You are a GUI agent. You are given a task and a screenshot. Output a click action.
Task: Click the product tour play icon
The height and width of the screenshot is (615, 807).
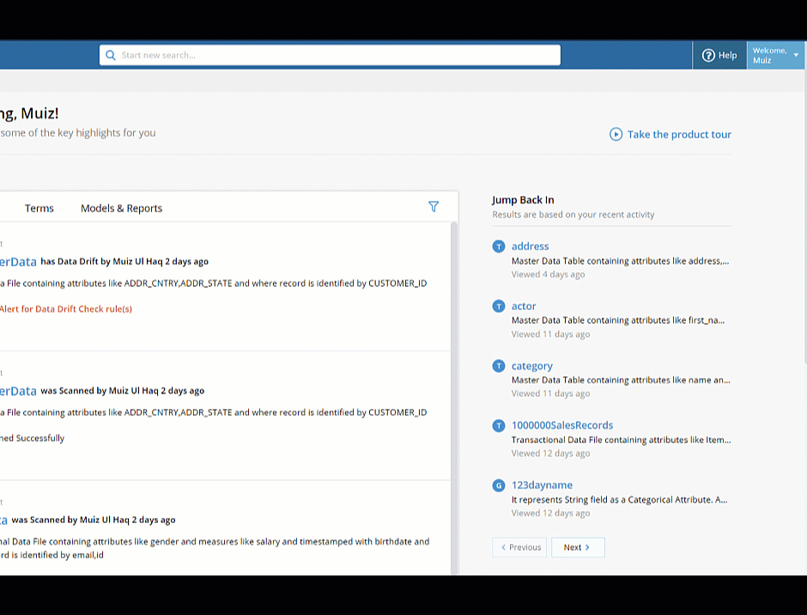pos(616,135)
